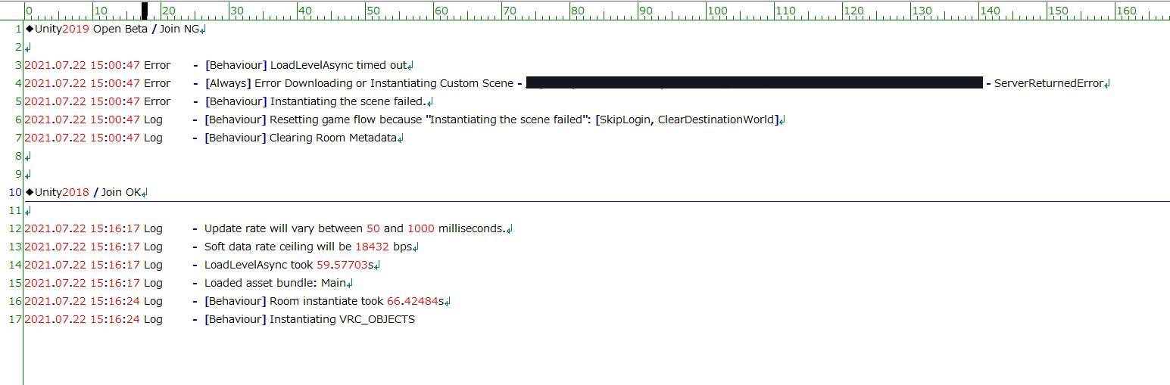
Task: Click "[SkipLogin, ClearDestinationWorld]" on line 6
Action: click(x=687, y=120)
